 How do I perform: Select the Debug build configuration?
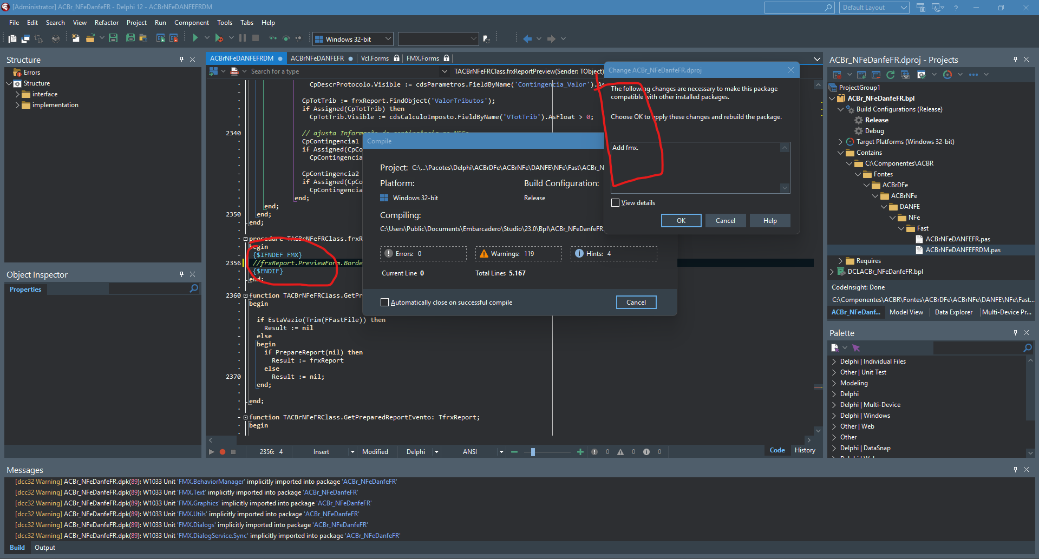point(874,131)
